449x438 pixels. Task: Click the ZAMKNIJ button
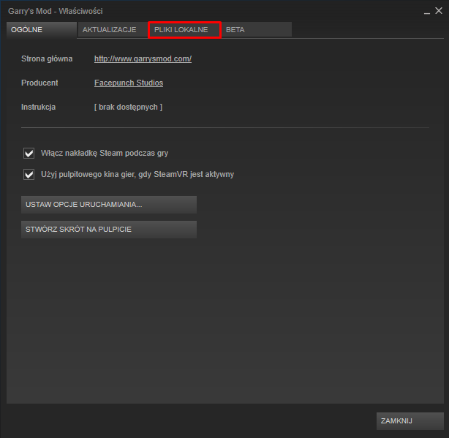click(x=410, y=421)
